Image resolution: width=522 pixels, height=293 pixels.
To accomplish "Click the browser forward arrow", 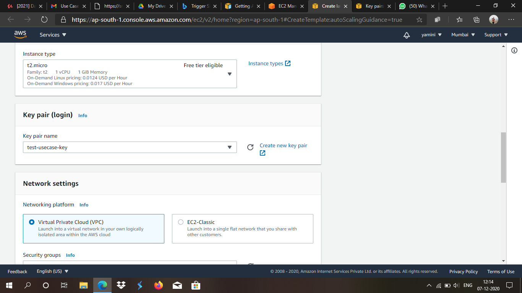I will (x=28, y=19).
